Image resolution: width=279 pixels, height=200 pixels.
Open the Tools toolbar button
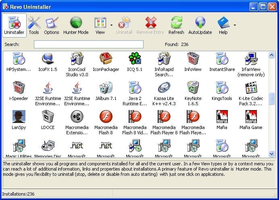pos(34,25)
